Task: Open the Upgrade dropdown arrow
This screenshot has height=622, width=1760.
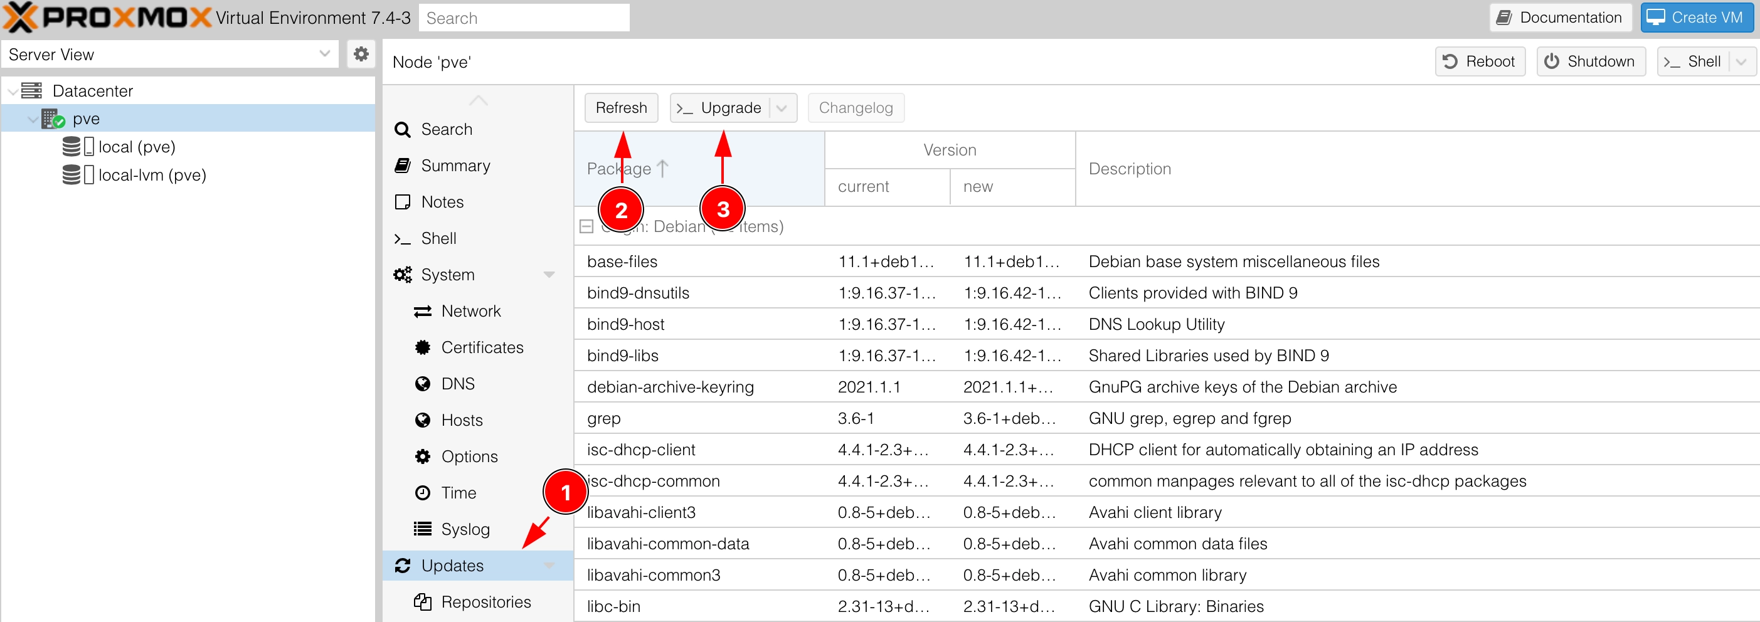Action: tap(782, 108)
